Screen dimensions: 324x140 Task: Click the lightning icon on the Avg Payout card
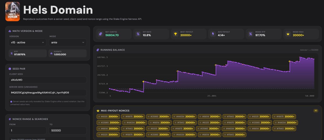click(x=213, y=34)
